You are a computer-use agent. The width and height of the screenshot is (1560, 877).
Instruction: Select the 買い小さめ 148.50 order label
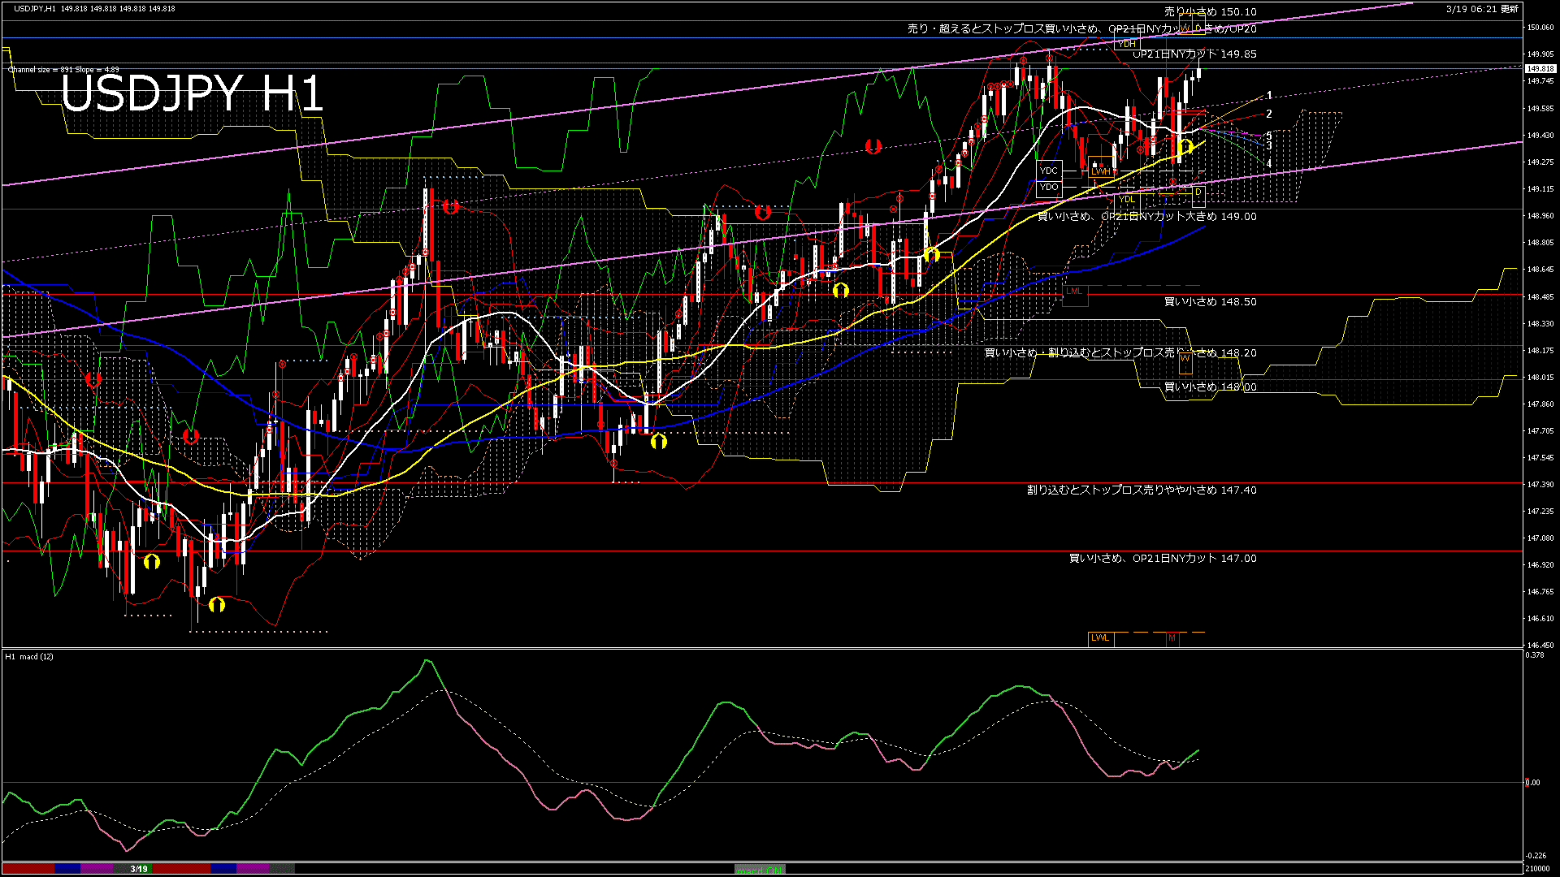(x=1210, y=301)
